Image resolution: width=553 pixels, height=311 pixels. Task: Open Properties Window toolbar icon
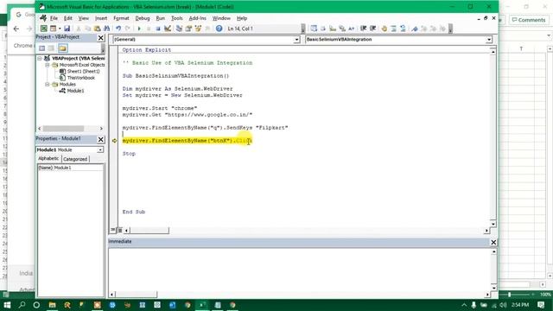[188, 29]
